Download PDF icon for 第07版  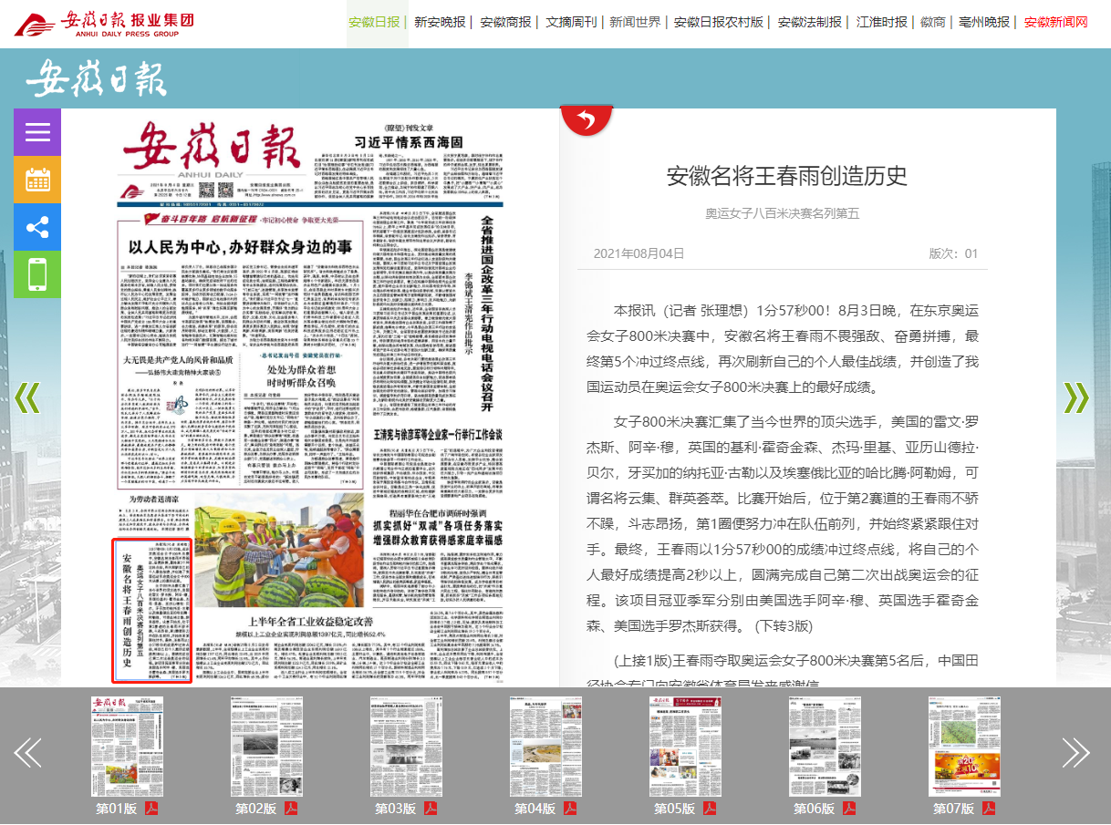pyautogui.click(x=988, y=809)
